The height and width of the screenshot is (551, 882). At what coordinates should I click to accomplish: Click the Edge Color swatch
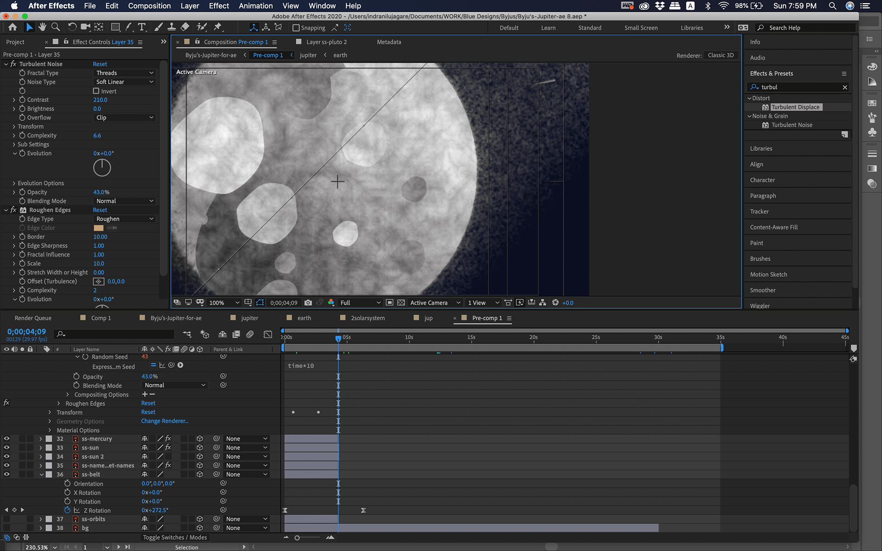pyautogui.click(x=99, y=228)
